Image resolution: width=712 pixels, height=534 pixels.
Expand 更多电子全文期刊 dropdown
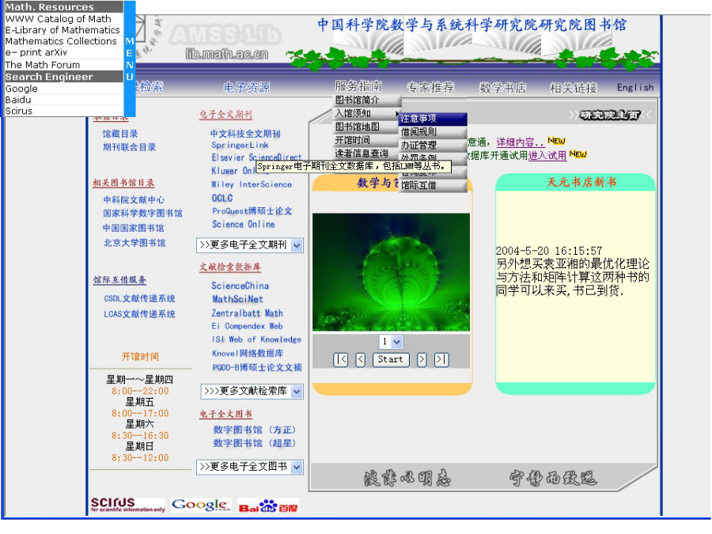coord(297,245)
